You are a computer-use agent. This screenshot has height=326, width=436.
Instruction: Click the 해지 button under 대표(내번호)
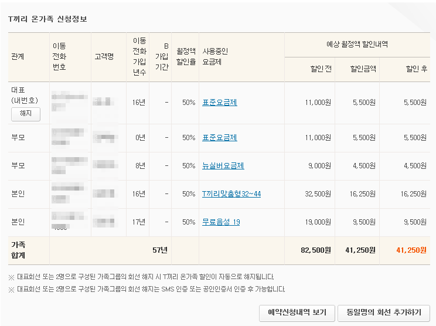point(26,114)
